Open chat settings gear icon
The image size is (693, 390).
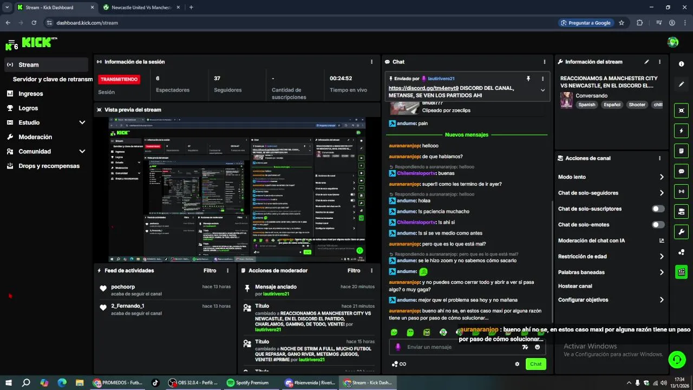[x=517, y=364]
